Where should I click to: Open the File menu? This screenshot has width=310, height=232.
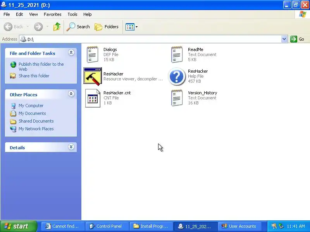point(7,14)
